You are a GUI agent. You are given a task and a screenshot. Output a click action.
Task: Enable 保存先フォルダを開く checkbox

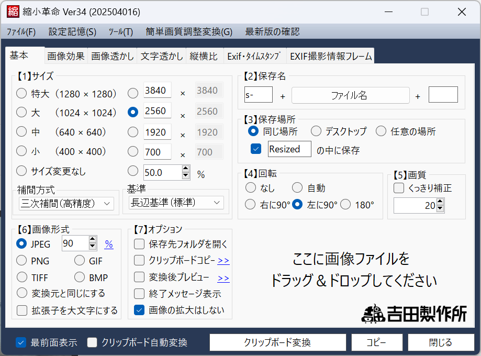pos(139,244)
